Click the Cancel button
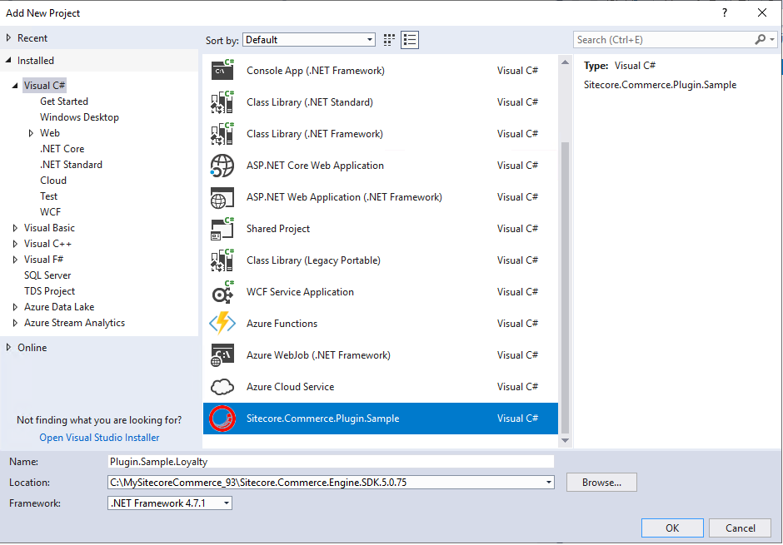783x545 pixels. (740, 528)
